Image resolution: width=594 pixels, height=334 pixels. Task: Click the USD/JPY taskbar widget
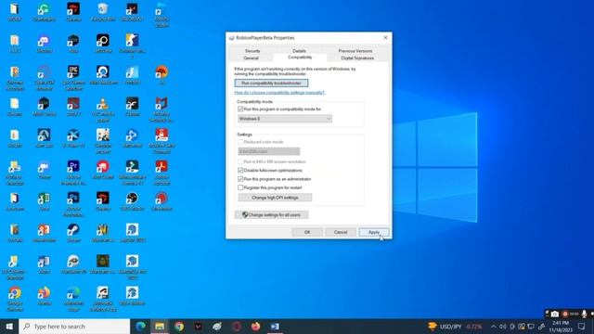pyautogui.click(x=455, y=327)
